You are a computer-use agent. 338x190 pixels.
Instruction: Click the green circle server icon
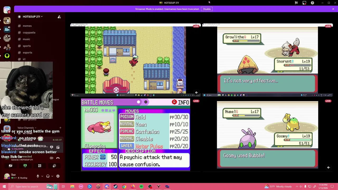coord(7,56)
